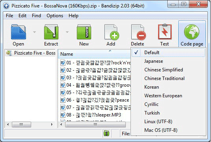The image size is (211, 142).
Task: Click the archive icon beside Pizzicato Five tree node
Action: 9,53
